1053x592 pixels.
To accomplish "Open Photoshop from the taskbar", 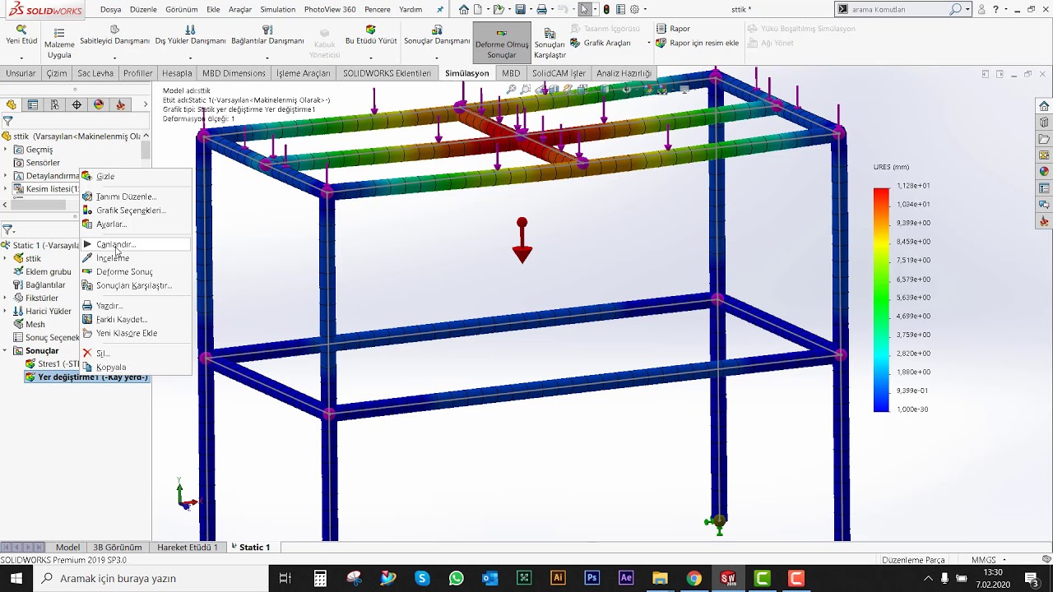I will 591,578.
